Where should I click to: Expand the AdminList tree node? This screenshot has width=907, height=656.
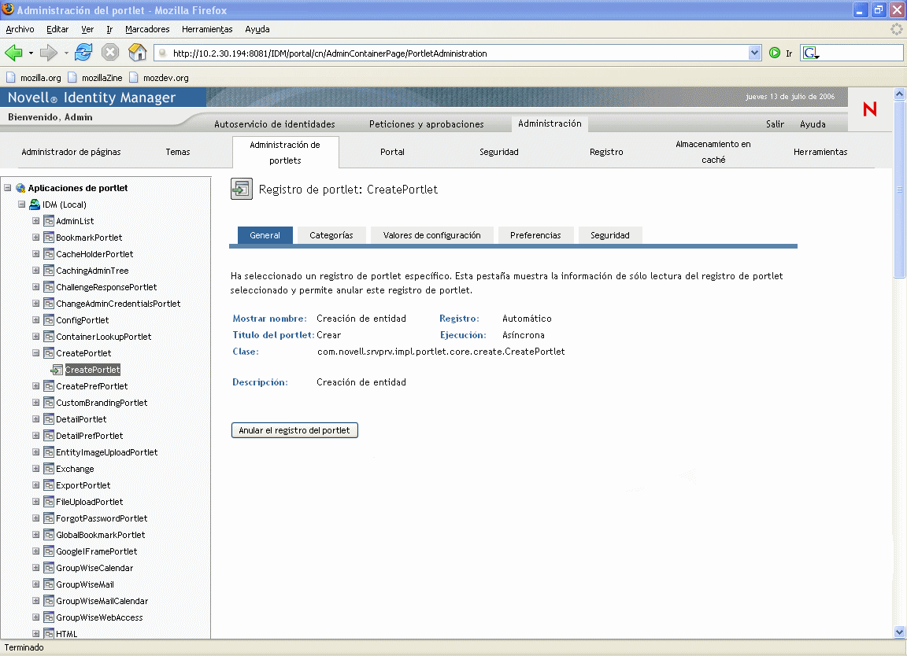[x=36, y=221]
